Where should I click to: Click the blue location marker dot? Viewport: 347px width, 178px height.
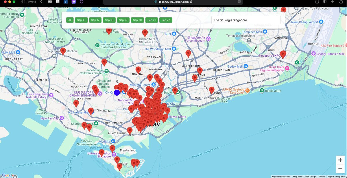tap(117, 92)
